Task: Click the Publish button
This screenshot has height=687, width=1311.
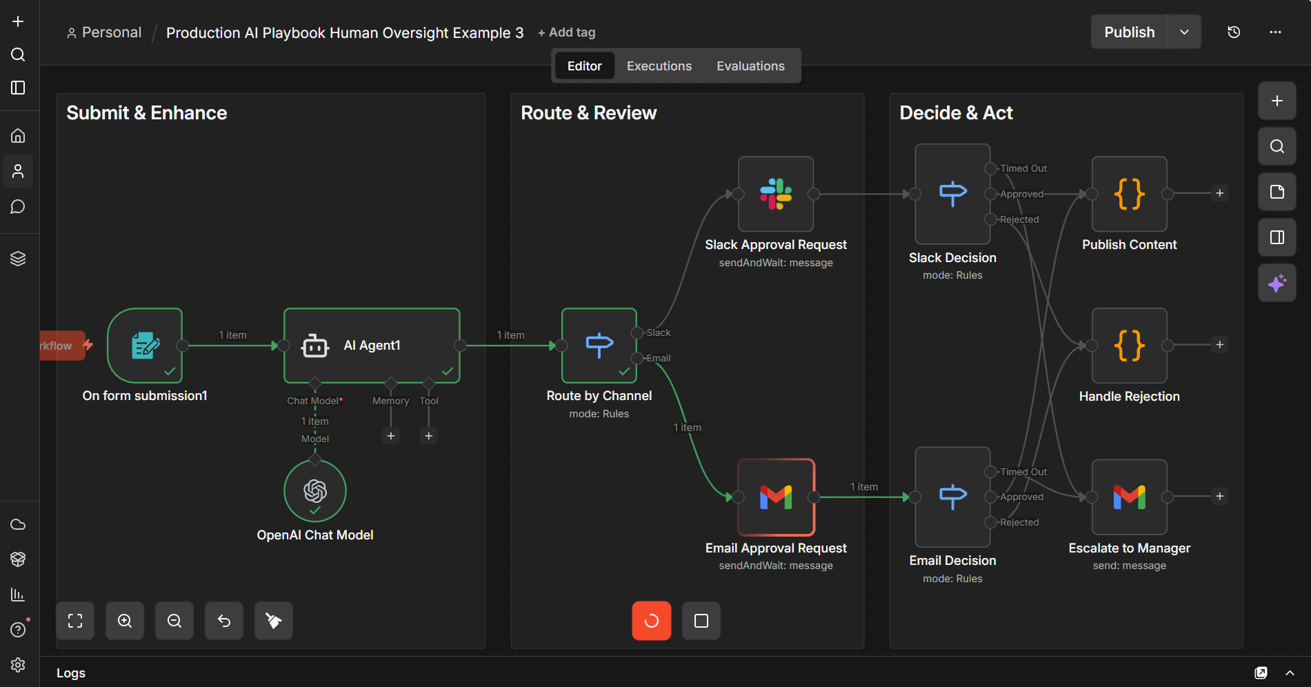Action: (x=1129, y=32)
